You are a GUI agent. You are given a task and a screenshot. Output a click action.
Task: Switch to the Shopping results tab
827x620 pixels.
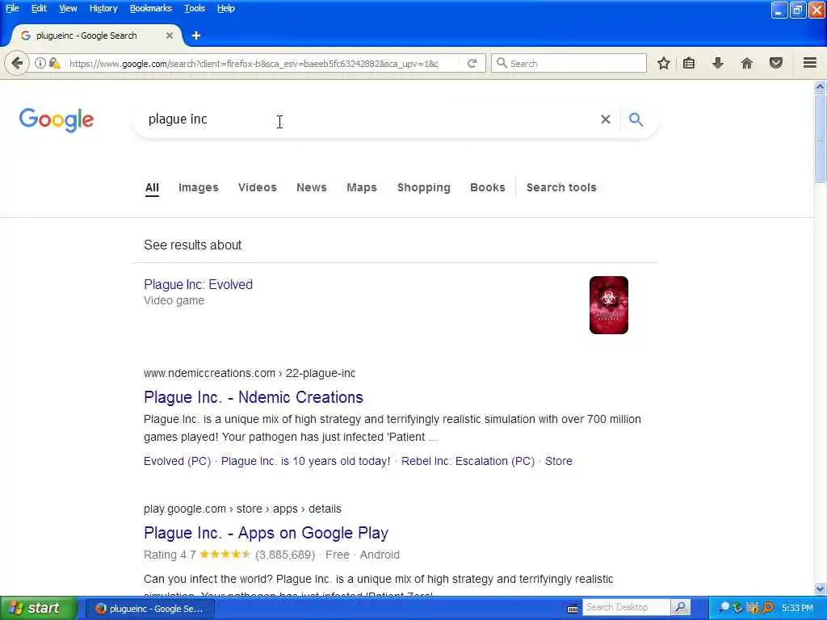(424, 187)
